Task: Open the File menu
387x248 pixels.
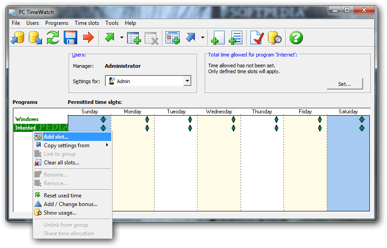Action: click(x=16, y=23)
